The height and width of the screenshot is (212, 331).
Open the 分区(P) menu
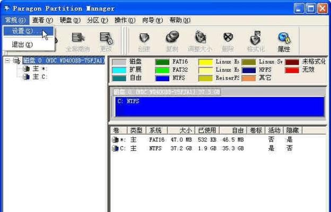tap(97, 20)
